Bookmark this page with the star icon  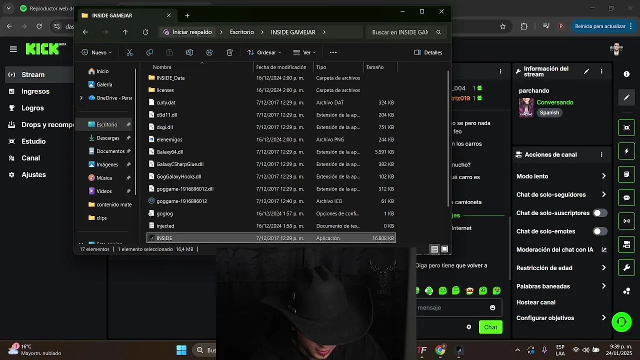[503, 26]
